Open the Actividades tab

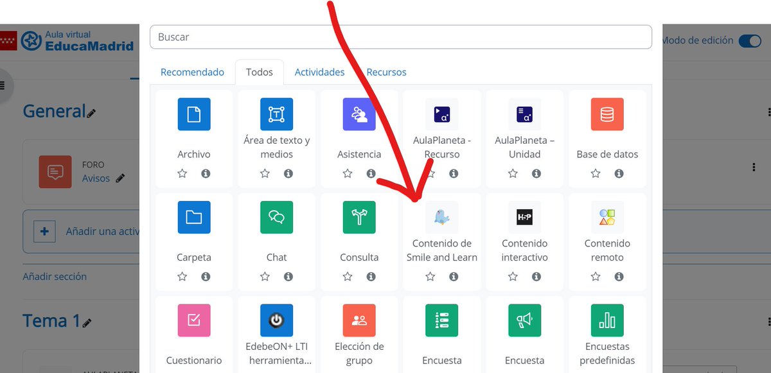319,72
